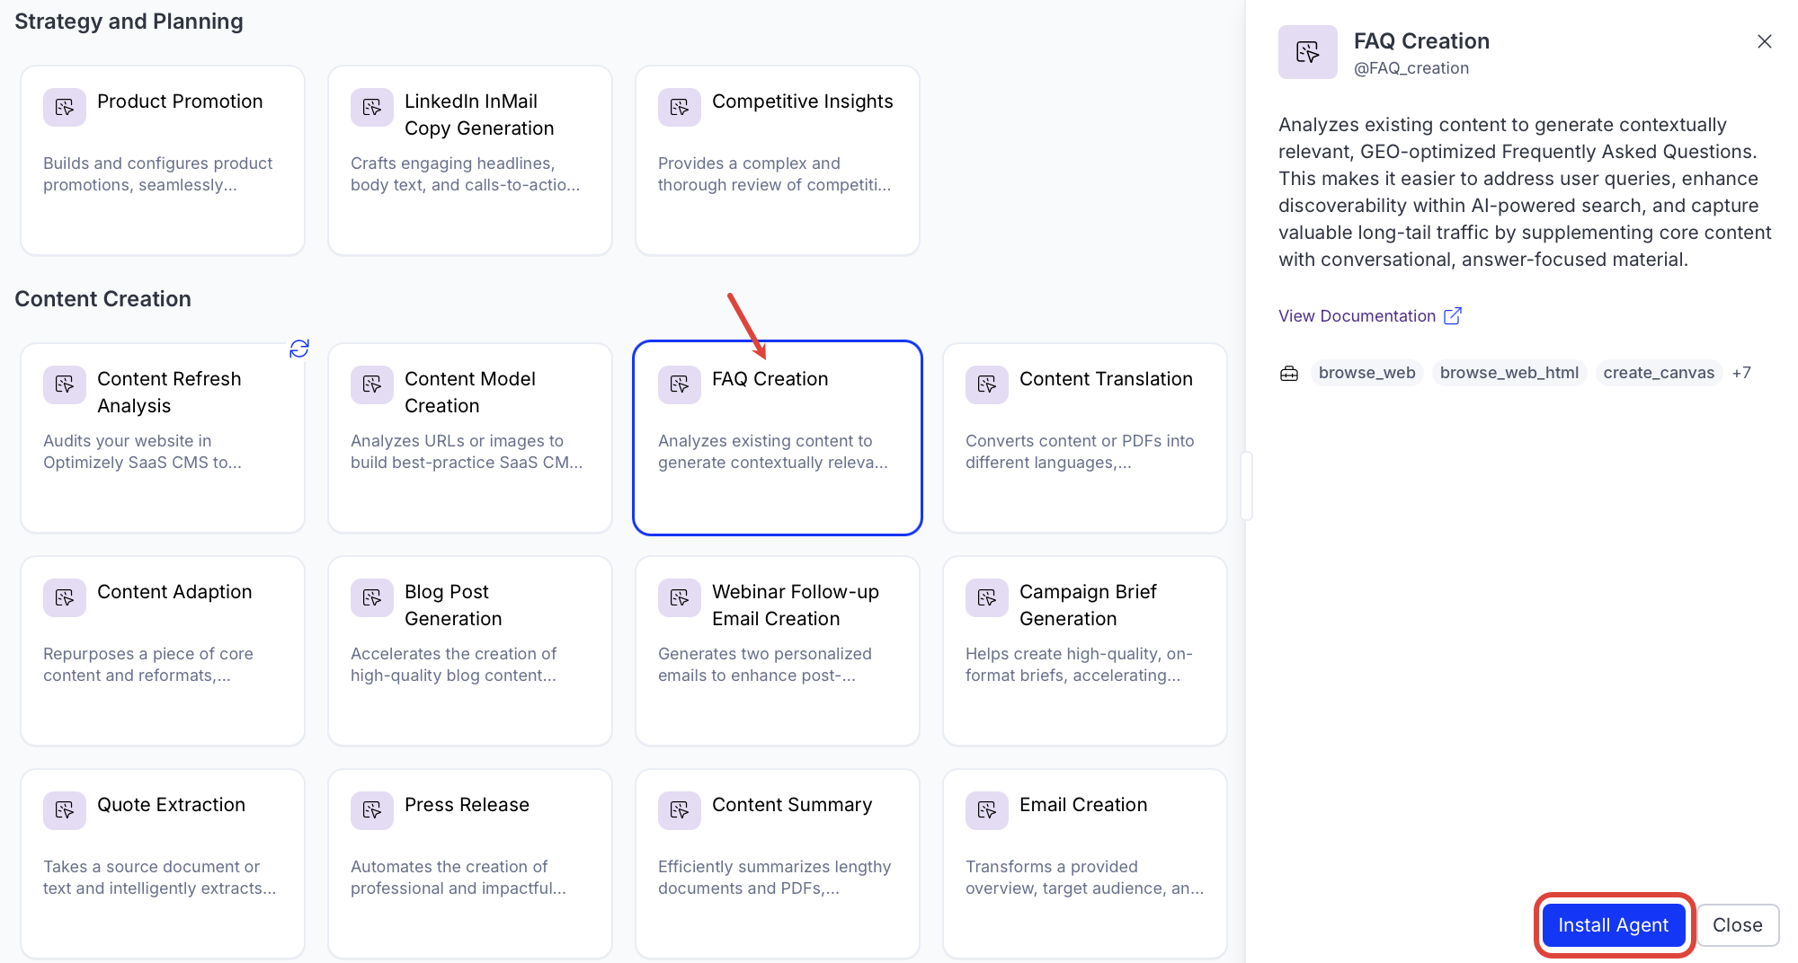This screenshot has height=963, width=1798.
Task: Click the Competitive Insights agent icon
Action: point(680,108)
